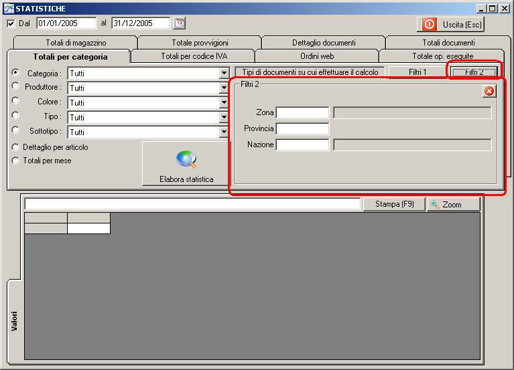Click the Dal start date field
The image size is (514, 370).
(66, 23)
